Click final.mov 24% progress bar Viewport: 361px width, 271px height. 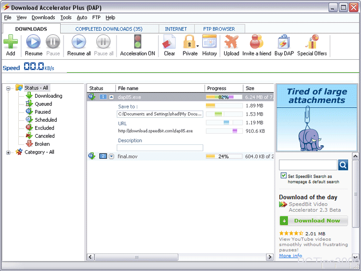tap(224, 156)
